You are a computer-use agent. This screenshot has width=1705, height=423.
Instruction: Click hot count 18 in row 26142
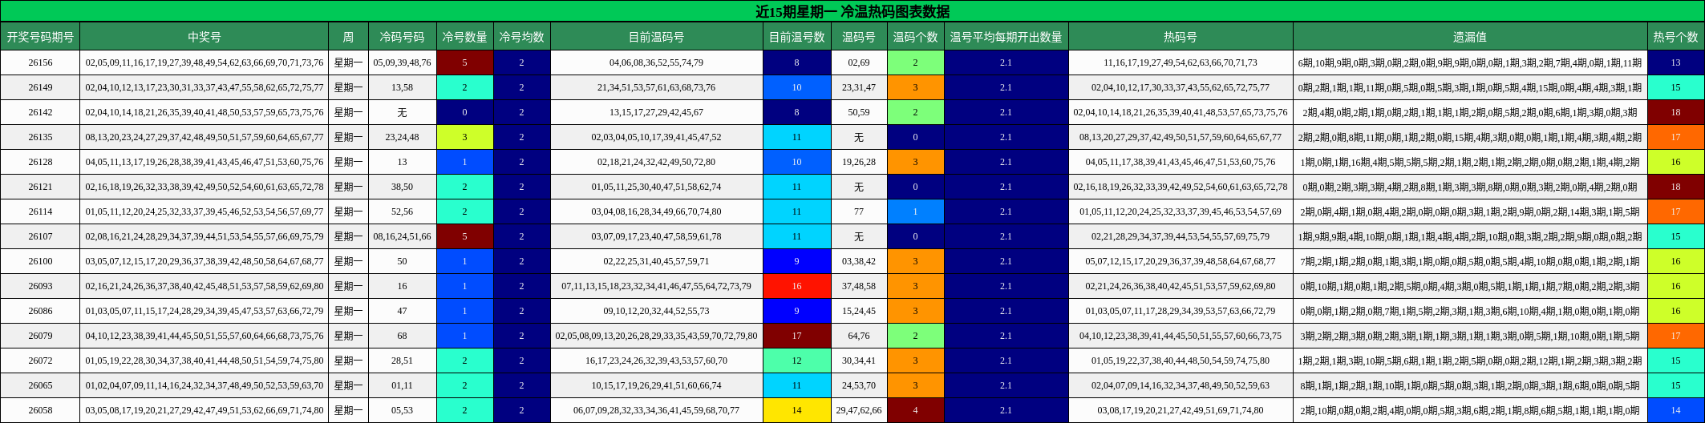[x=1675, y=112]
